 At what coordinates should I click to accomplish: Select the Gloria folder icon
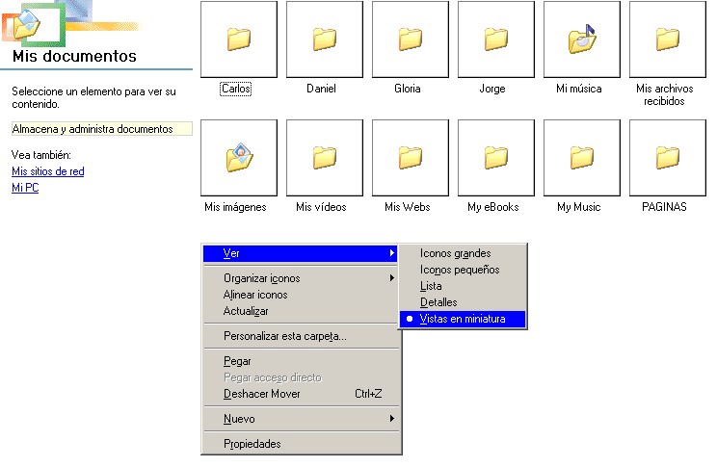[x=411, y=39]
